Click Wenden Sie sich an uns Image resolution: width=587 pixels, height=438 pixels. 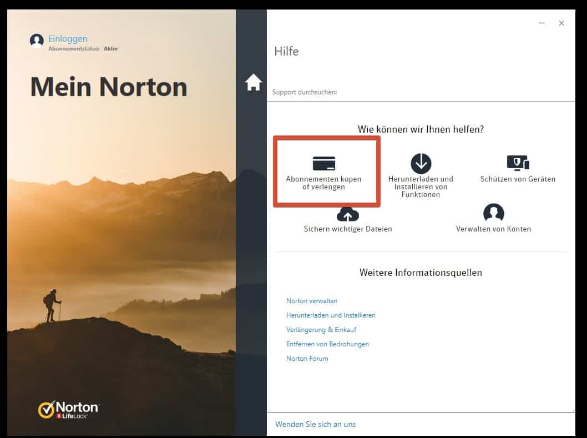click(x=316, y=424)
